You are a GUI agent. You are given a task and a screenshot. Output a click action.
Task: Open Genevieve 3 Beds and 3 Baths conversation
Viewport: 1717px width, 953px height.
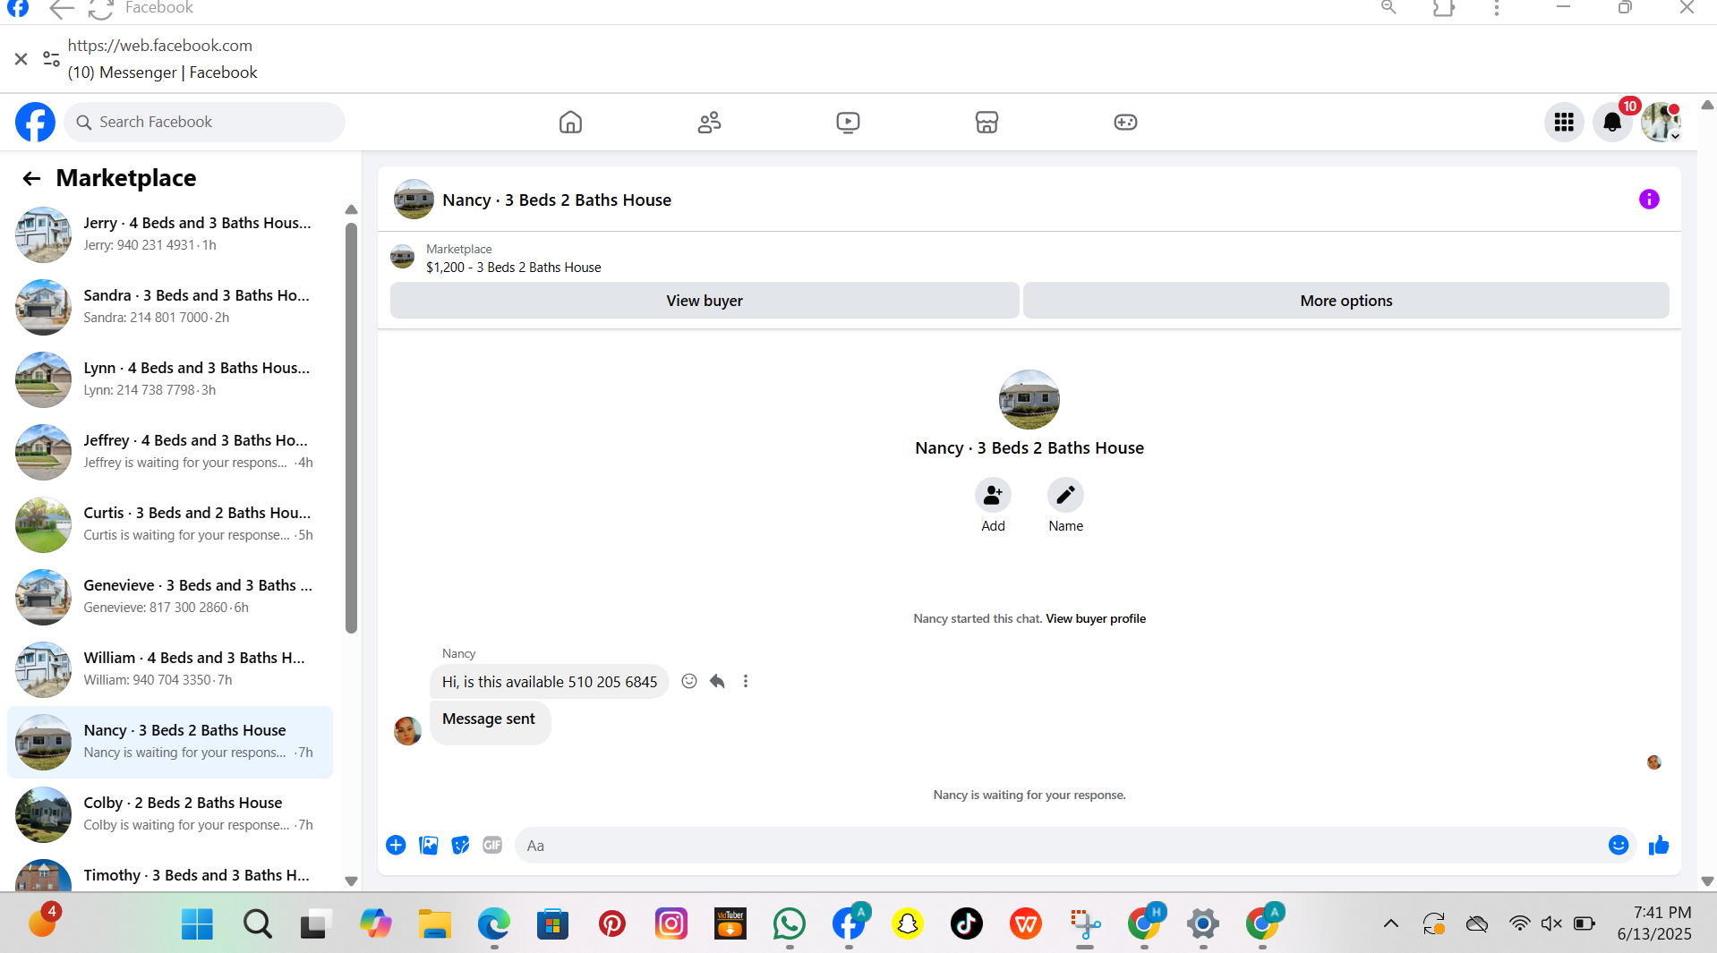[x=170, y=597]
